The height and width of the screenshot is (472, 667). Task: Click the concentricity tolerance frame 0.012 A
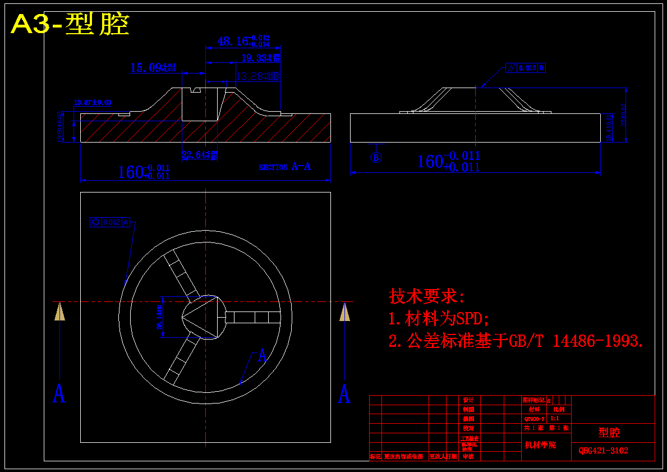point(110,222)
